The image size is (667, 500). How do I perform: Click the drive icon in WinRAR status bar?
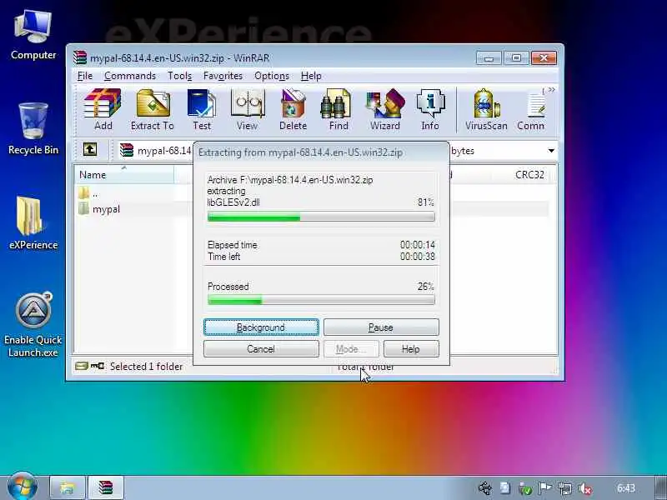coord(81,366)
